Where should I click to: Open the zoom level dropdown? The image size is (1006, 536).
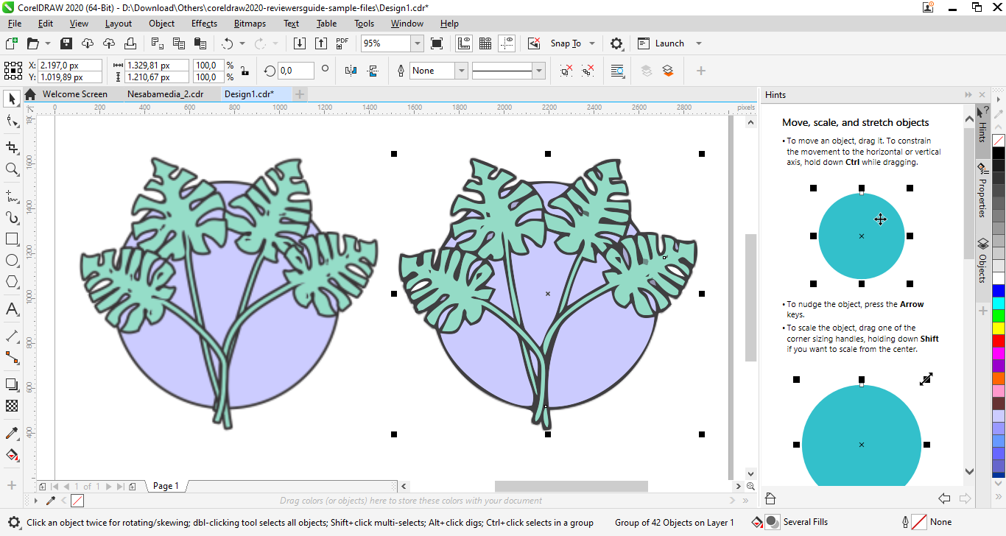417,43
